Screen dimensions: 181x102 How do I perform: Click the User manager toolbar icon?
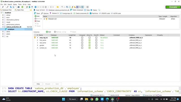[x=27, y=7]
